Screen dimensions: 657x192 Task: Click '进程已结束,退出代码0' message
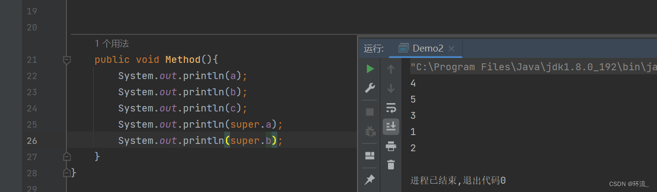point(458,181)
